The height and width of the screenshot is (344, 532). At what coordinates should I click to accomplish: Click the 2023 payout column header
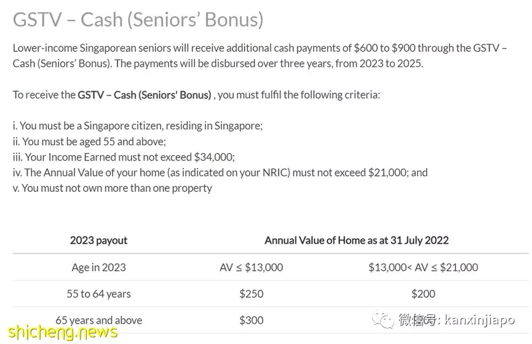99,241
